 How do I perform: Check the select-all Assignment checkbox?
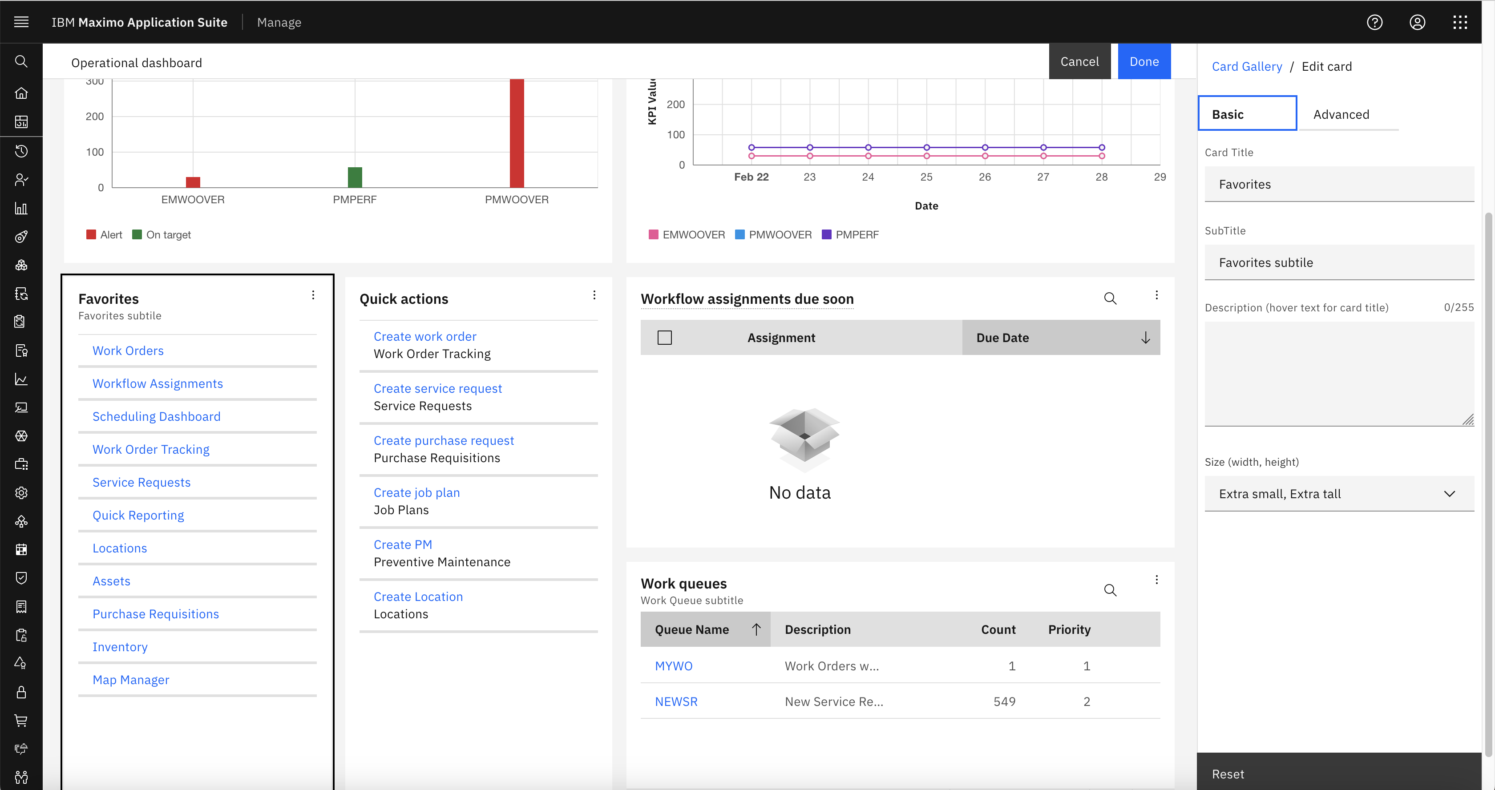664,338
